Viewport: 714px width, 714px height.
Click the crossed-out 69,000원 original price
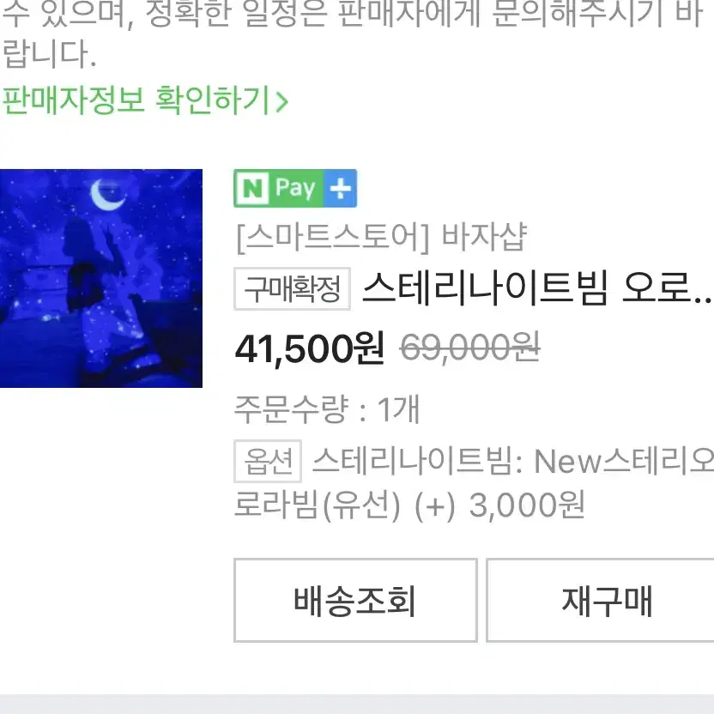470,348
